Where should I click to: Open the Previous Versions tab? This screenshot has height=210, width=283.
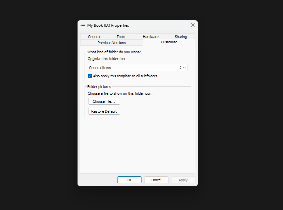(x=112, y=43)
